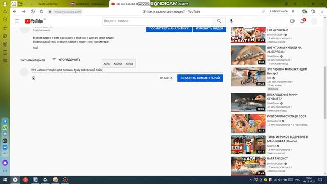327x184 pixels.
Task: Open the emoji picker under the comment
Action: click(x=33, y=78)
